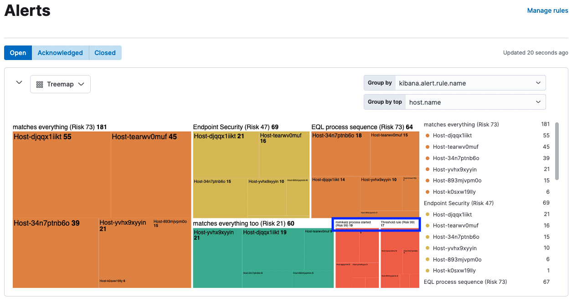Open the Manage rules link
The height and width of the screenshot is (302, 572).
[x=547, y=10]
